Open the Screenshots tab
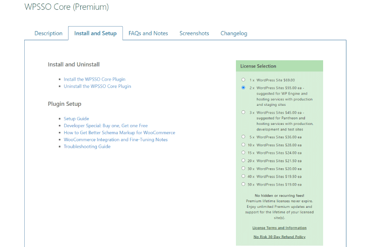 194,33
